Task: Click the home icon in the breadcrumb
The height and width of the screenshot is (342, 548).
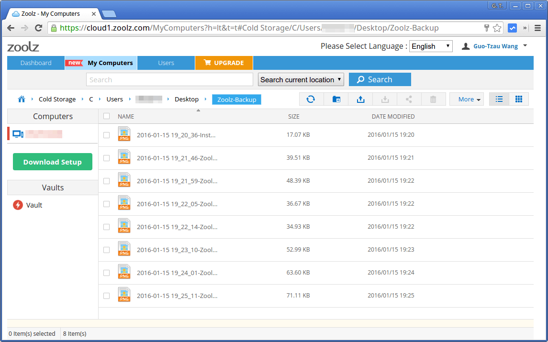Action: tap(21, 99)
